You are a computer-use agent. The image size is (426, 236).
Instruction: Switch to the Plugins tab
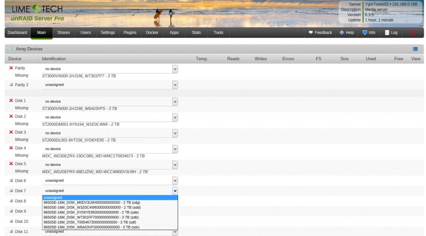[x=130, y=33]
